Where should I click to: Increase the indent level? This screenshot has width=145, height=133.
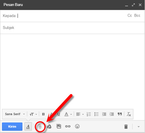(x=112, y=114)
